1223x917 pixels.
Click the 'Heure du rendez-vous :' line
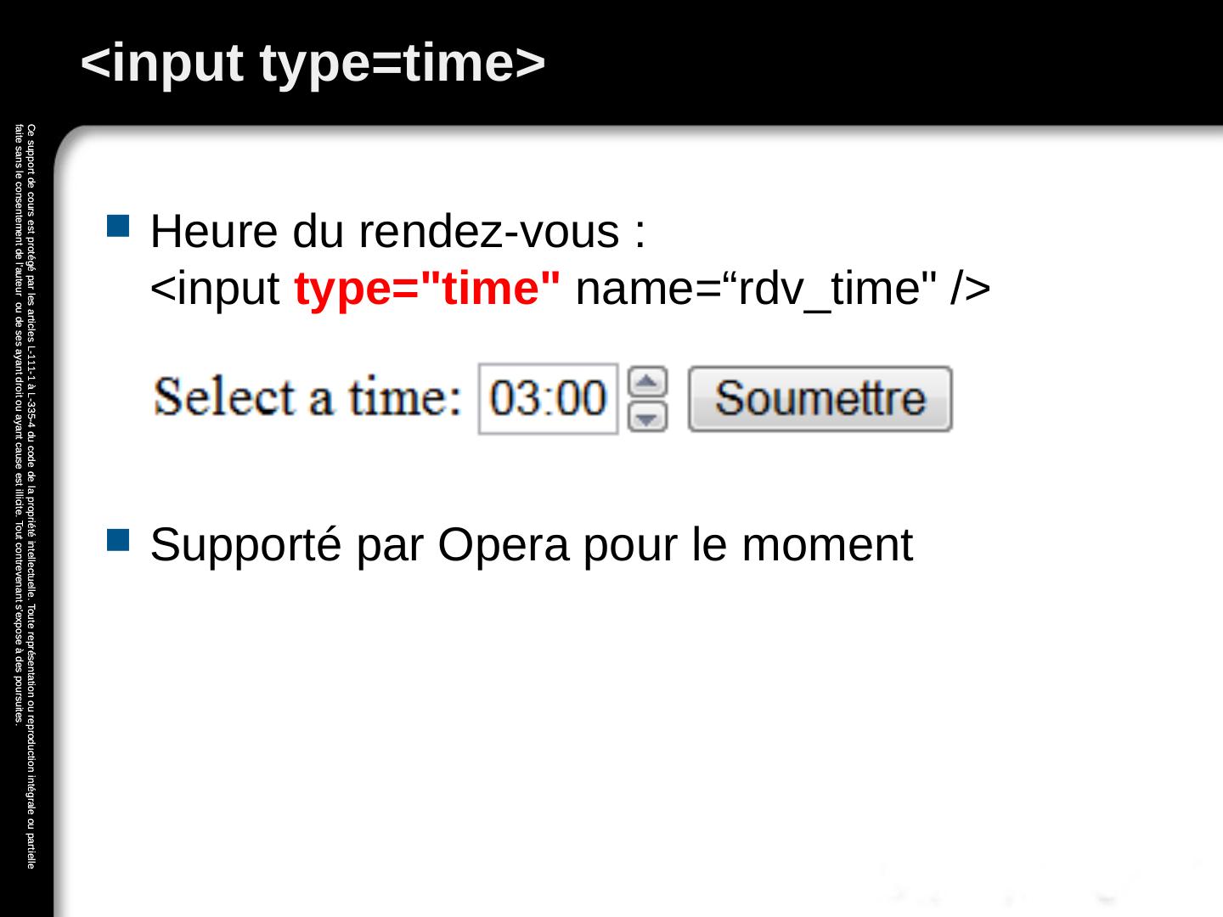397,231
